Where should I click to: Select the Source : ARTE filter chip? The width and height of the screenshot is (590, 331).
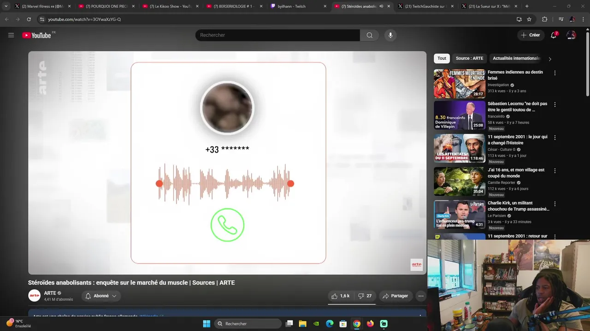tap(469, 58)
